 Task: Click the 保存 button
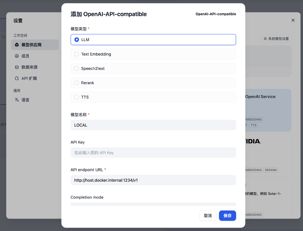227,216
